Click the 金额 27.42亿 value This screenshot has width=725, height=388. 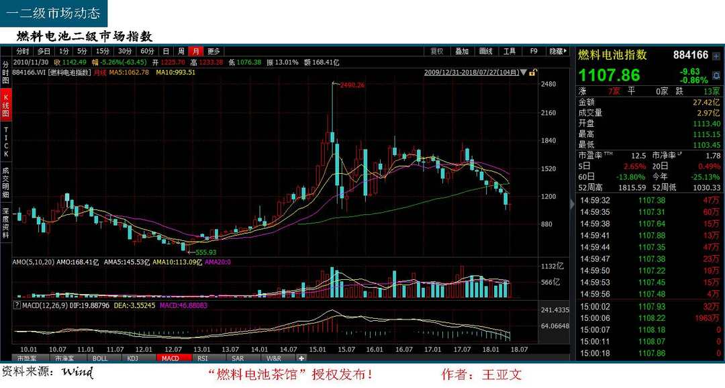click(x=706, y=102)
